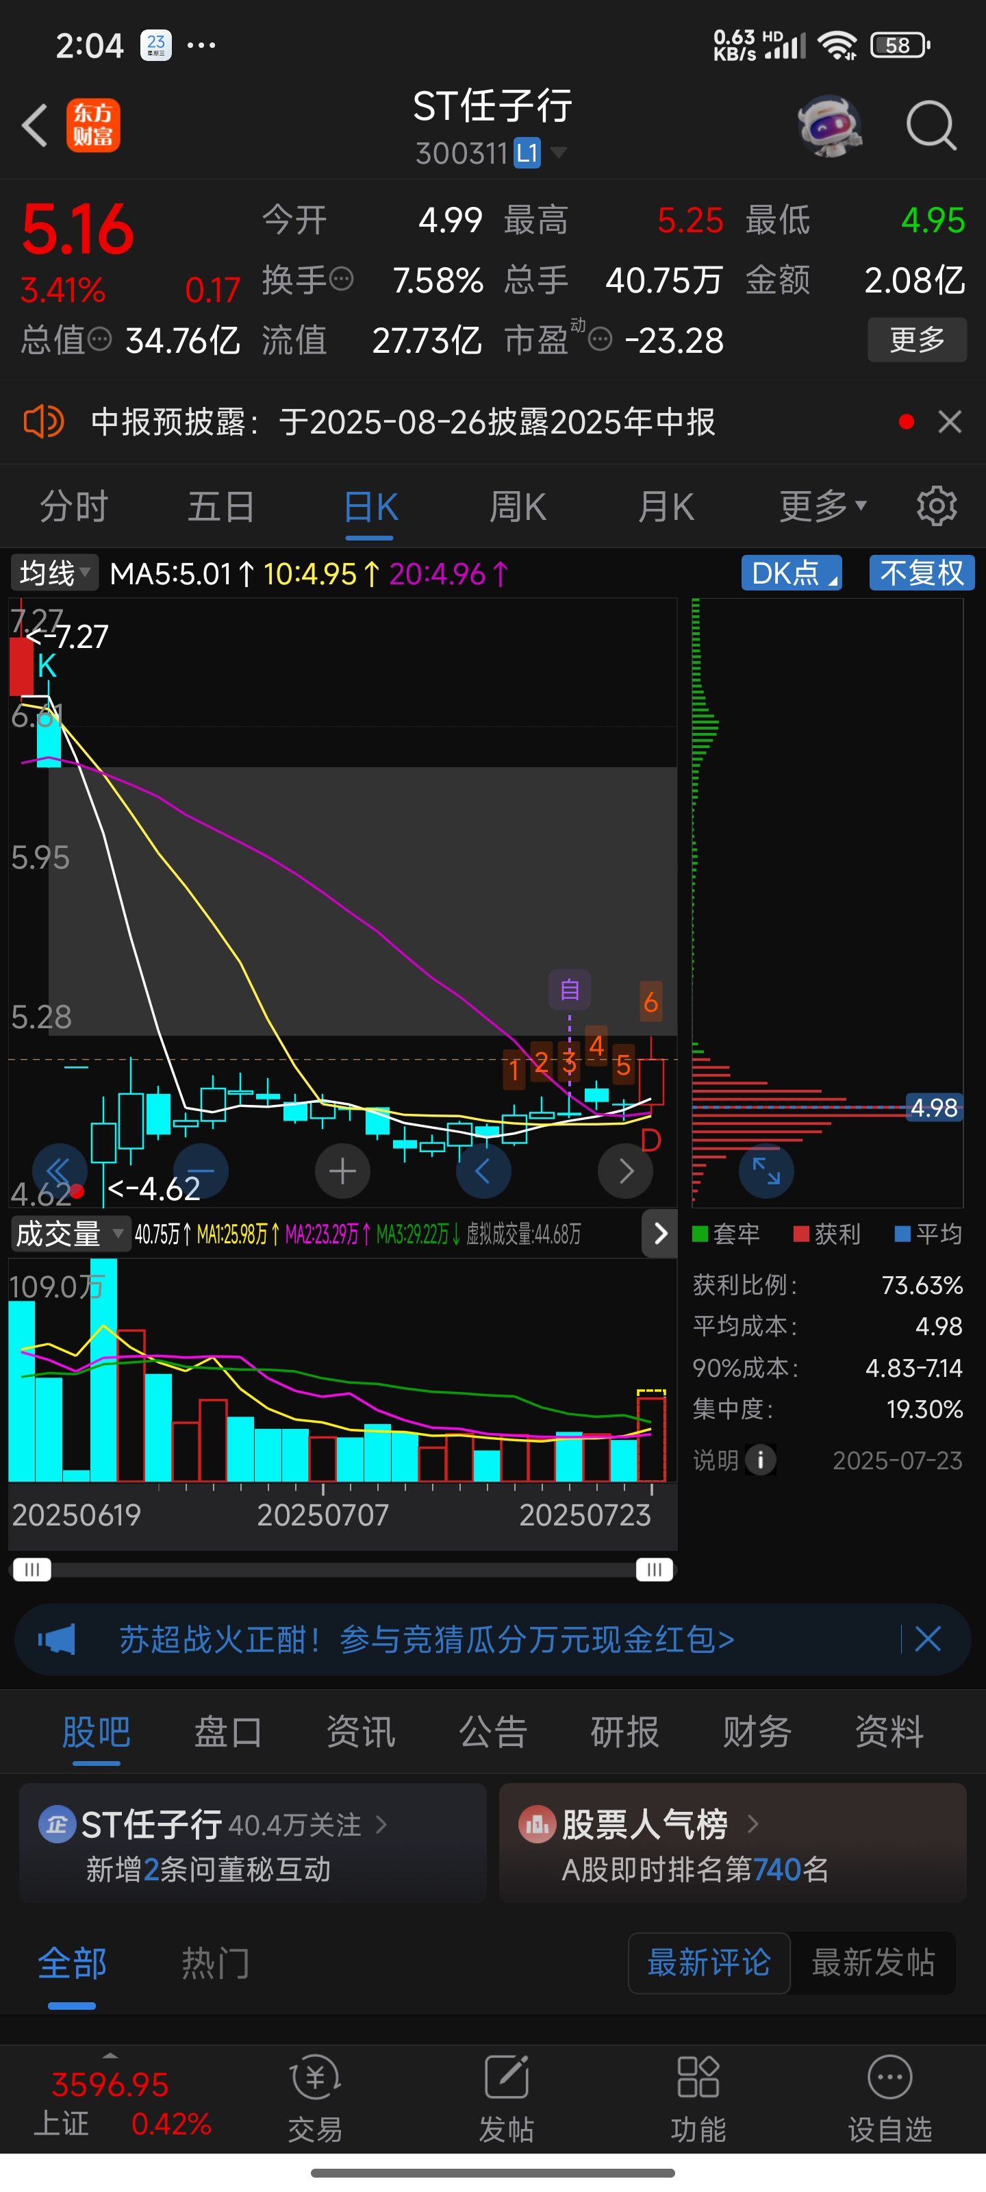Select the 热门 posts filter
986x2192 pixels.
(x=215, y=1963)
